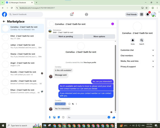The image size is (160, 128).
Task: Send a thumbs-up like
Action: coord(114,117)
